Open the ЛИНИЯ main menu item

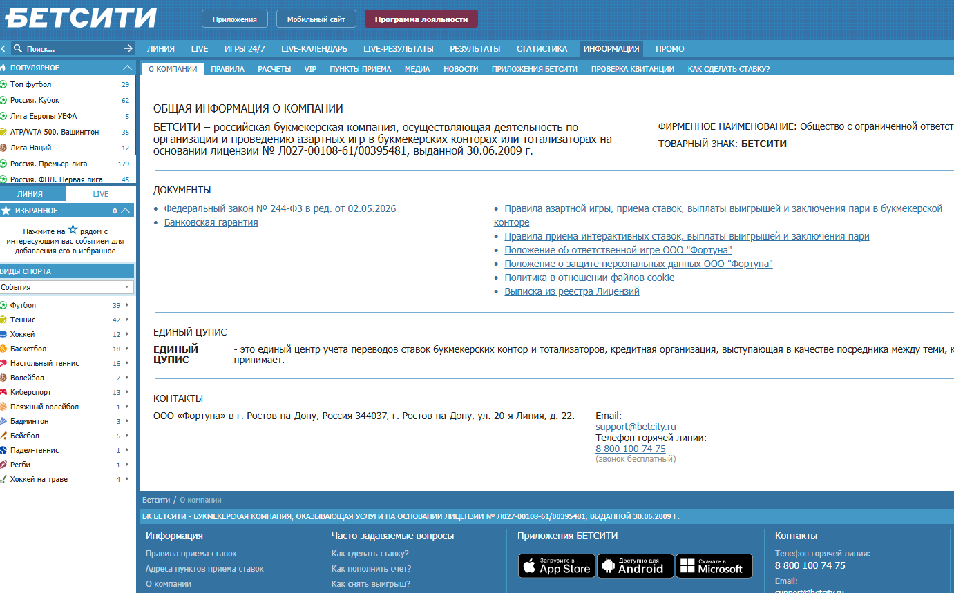pyautogui.click(x=161, y=49)
